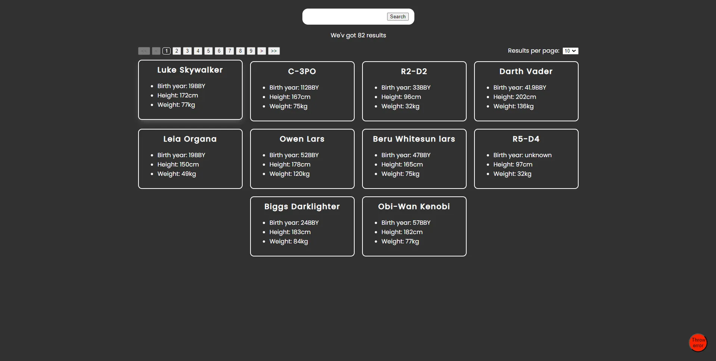The image size is (716, 361).
Task: Click "Height: 172cm" in Luke Skywalker card
Action: (178, 95)
